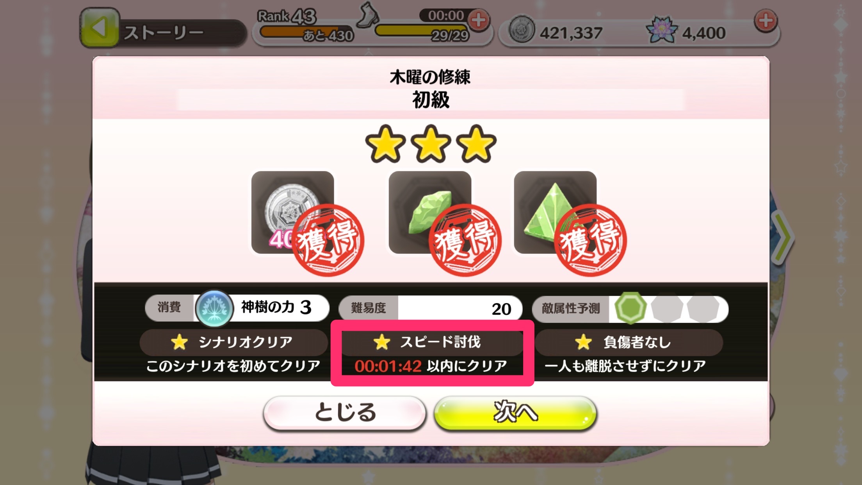Tap the Rank 43 experience bar
862x485 pixels.
306,32
